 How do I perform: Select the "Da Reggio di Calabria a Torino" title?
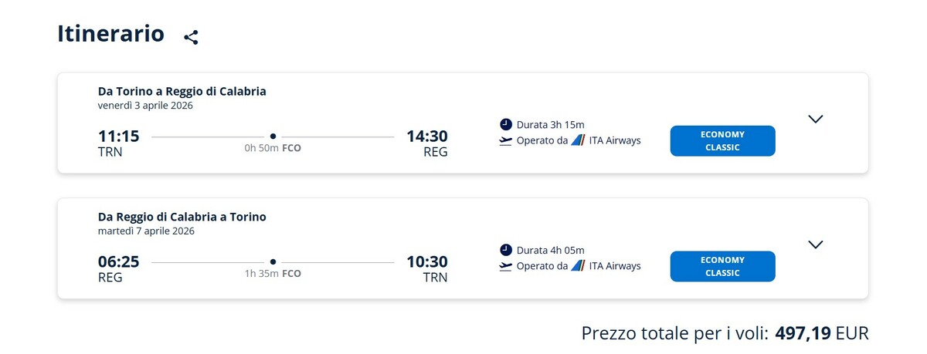[x=182, y=217]
